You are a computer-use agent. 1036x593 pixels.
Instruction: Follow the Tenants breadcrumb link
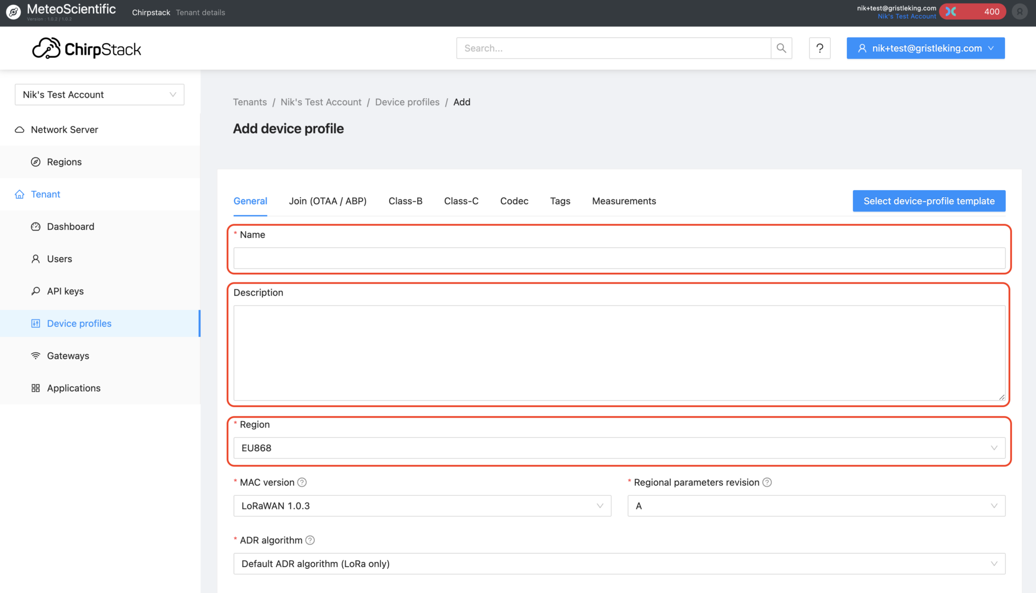pos(249,102)
